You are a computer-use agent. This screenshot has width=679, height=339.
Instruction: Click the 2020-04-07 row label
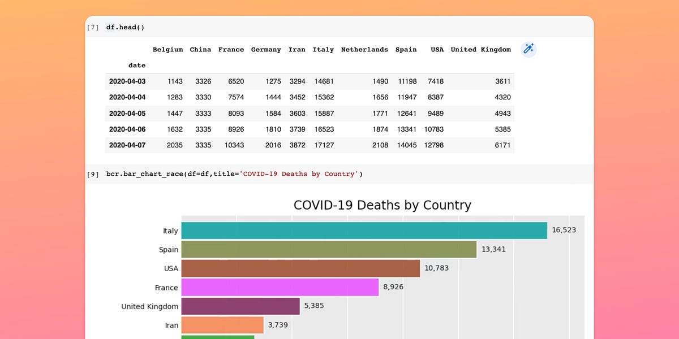(x=128, y=145)
